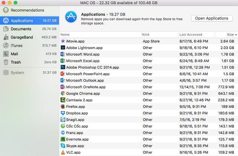Select Skype.app file name
Viewport: 238px width, 156px height.
[75, 146]
